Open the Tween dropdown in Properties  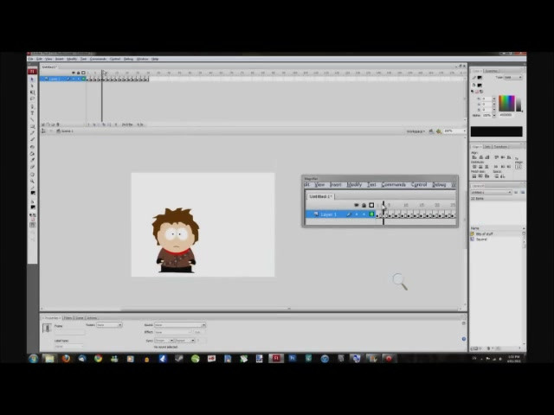coord(109,325)
